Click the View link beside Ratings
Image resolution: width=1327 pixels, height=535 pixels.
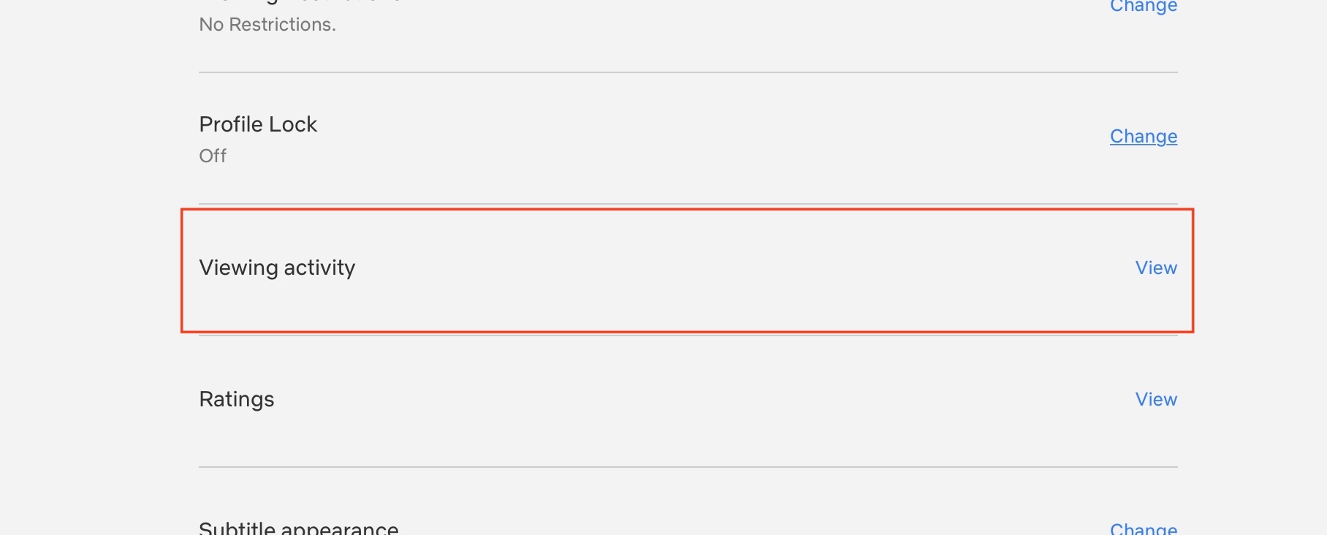click(1155, 400)
